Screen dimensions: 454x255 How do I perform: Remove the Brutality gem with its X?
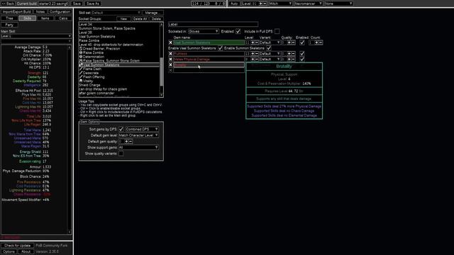point(170,64)
